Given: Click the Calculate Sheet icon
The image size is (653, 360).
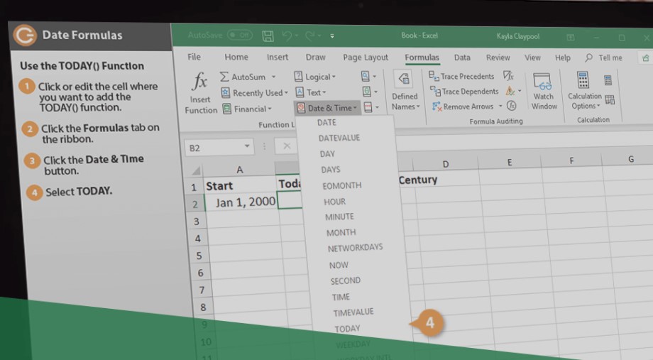Looking at the screenshot, I should click(610, 99).
